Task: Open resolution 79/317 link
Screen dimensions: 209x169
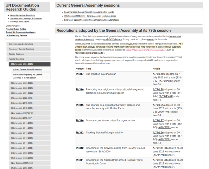Action: click(x=79, y=74)
